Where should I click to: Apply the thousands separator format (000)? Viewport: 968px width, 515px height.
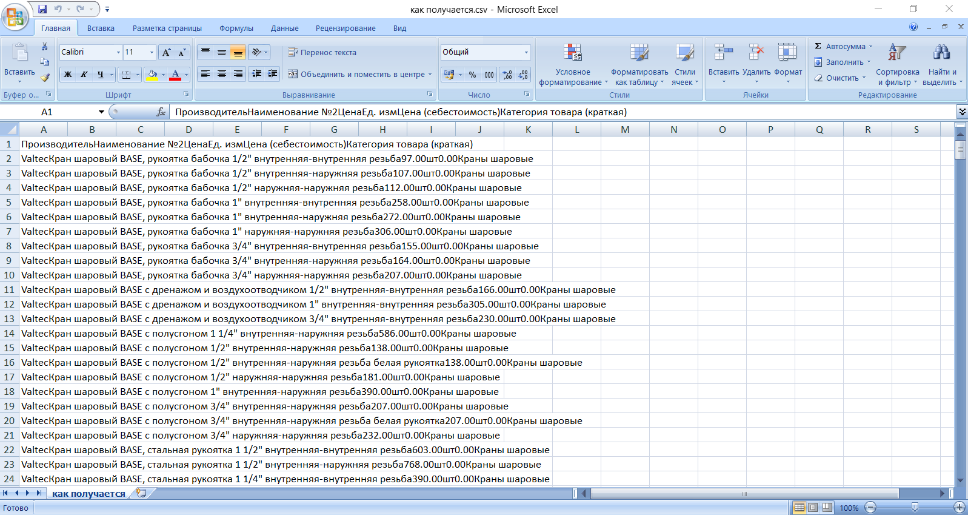(489, 75)
